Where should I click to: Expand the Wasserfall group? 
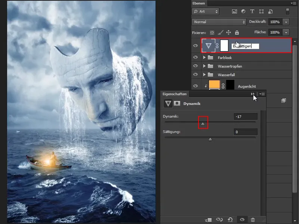click(204, 74)
